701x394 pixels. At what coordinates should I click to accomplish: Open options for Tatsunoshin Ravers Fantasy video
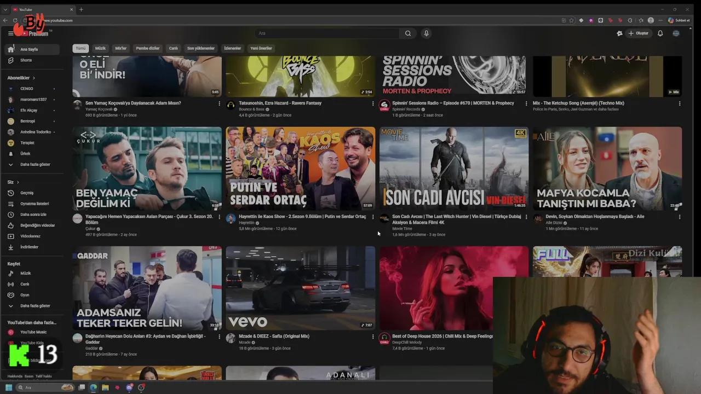(373, 103)
